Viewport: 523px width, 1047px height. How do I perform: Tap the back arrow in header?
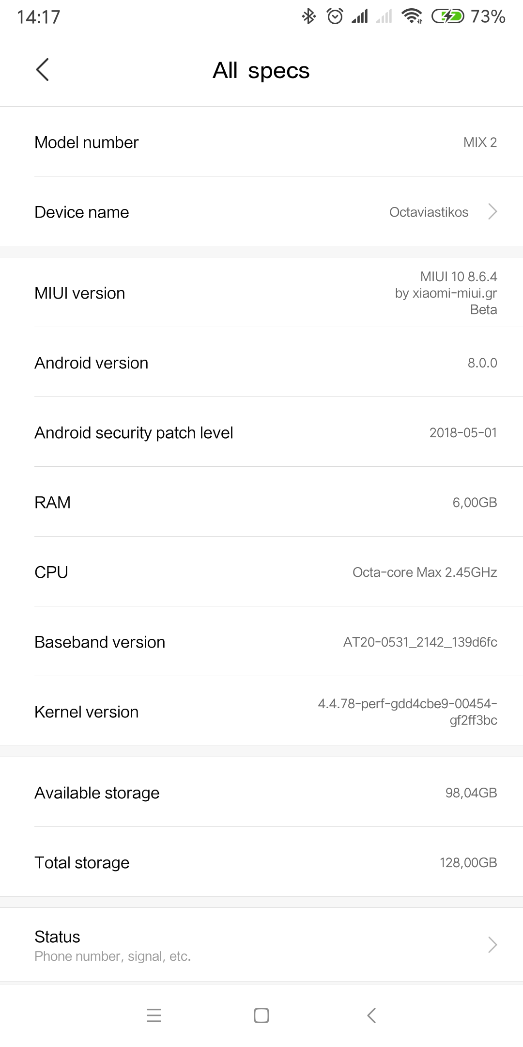[x=43, y=70]
